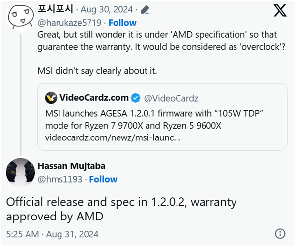Click the VideoCardz logo icon in quoted post
The height and width of the screenshot is (246, 295).
coord(51,98)
